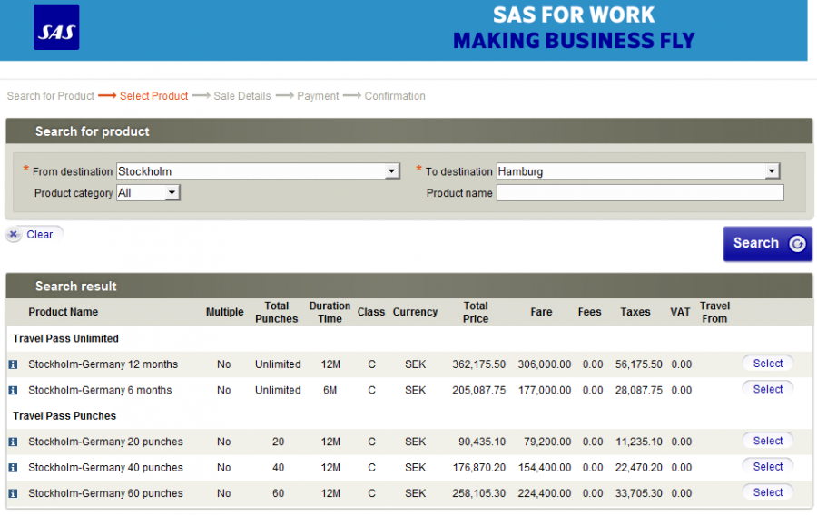Click the Clear link text
This screenshot has height=515, width=817.
(40, 235)
